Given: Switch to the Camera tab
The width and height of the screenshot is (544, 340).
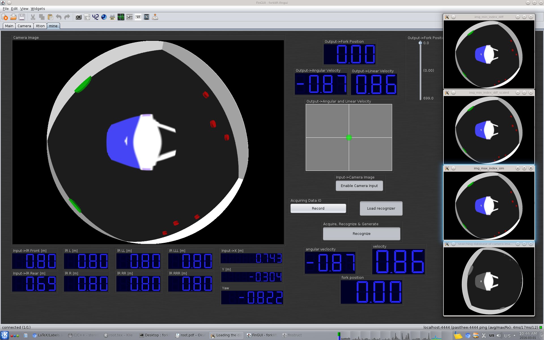Looking at the screenshot, I should (x=24, y=26).
